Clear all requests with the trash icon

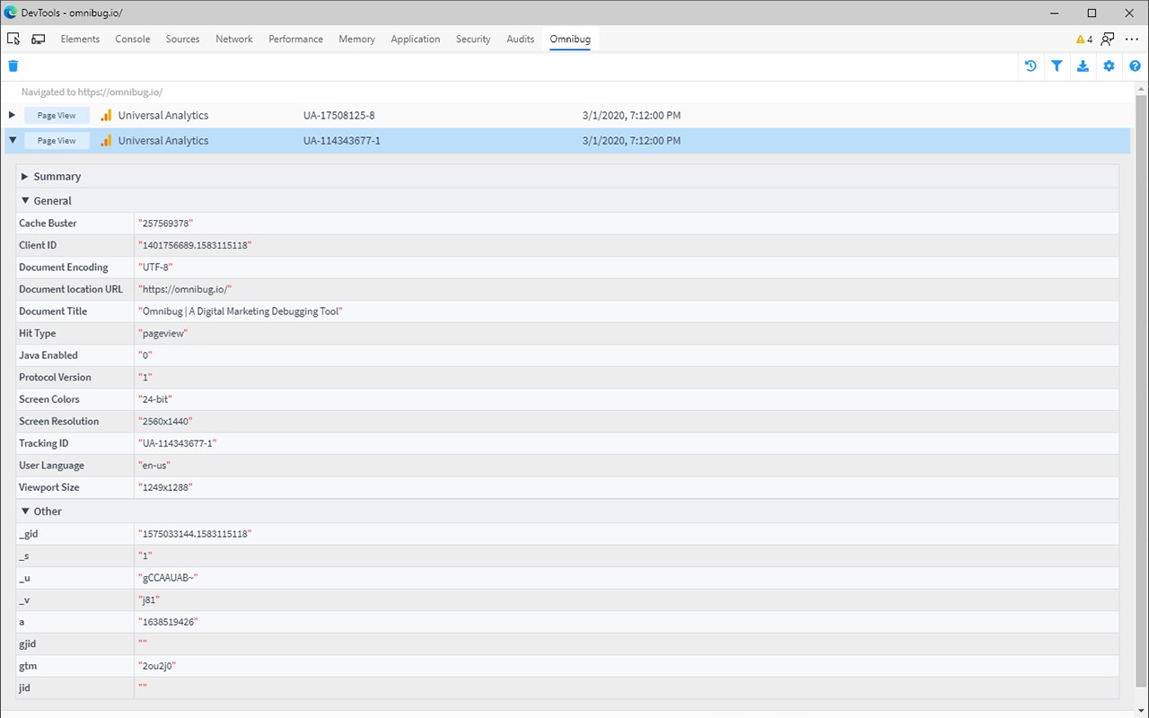(x=13, y=66)
